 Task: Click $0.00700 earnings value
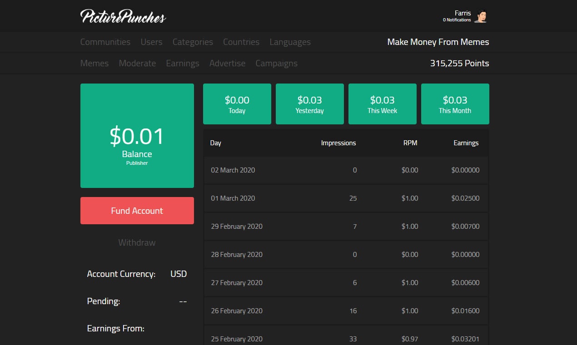tap(465, 227)
